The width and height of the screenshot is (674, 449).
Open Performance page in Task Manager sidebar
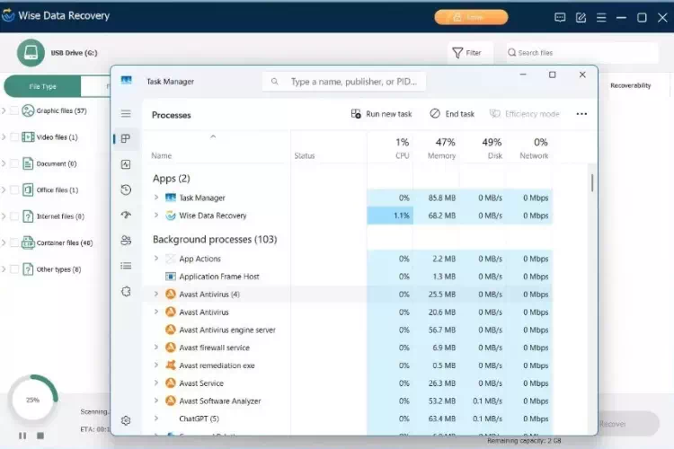pos(126,164)
